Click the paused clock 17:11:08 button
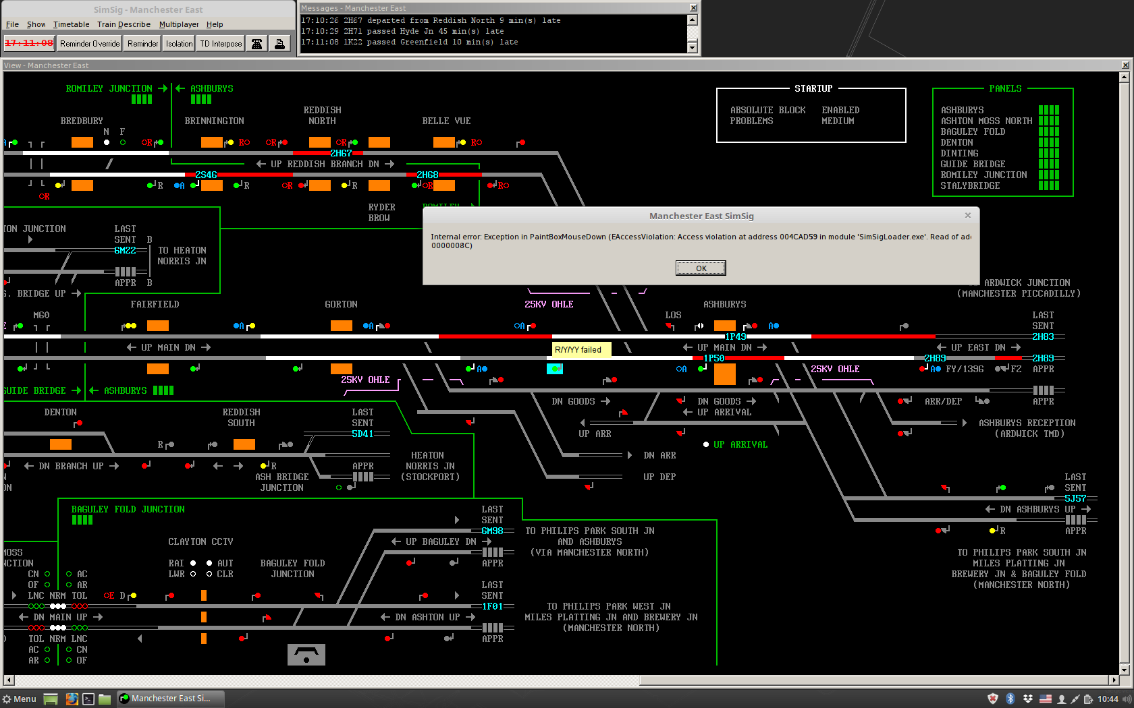This screenshot has width=1134, height=708. tap(29, 43)
